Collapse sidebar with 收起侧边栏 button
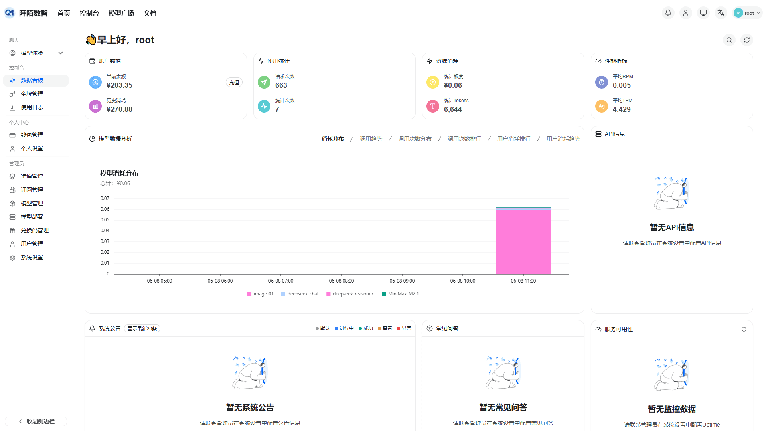Screen dimensions: 766x431 pyautogui.click(x=36, y=421)
